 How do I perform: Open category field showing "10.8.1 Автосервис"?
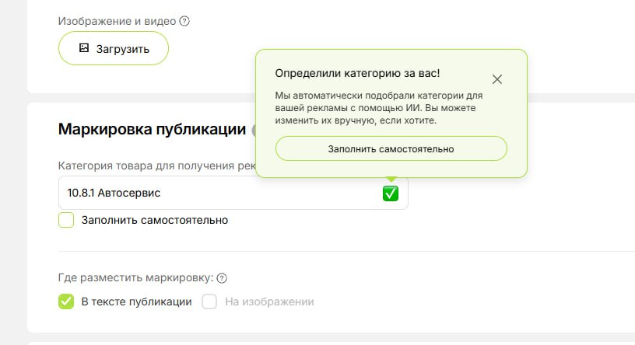pyautogui.click(x=233, y=193)
